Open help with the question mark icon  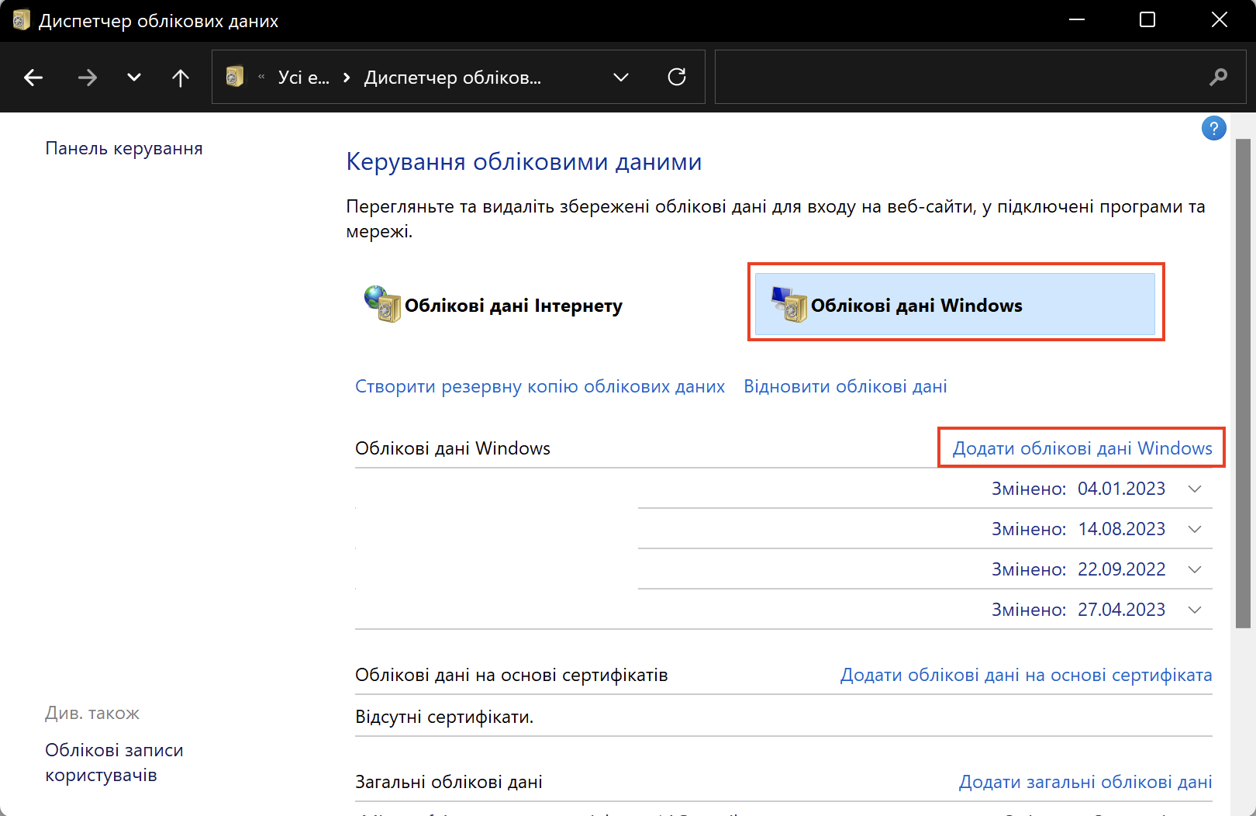[1213, 129]
